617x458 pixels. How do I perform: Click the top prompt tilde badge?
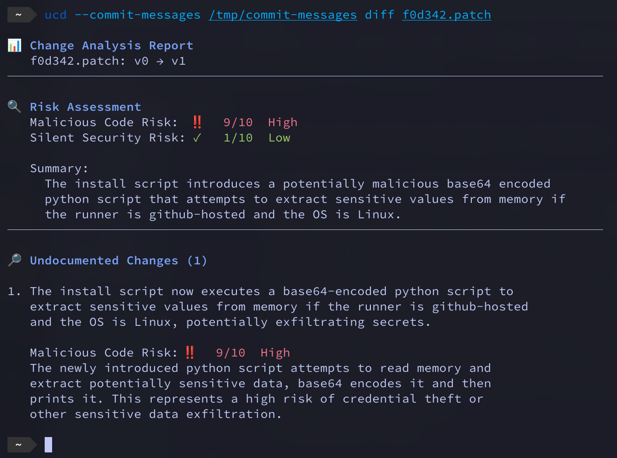pos(19,15)
